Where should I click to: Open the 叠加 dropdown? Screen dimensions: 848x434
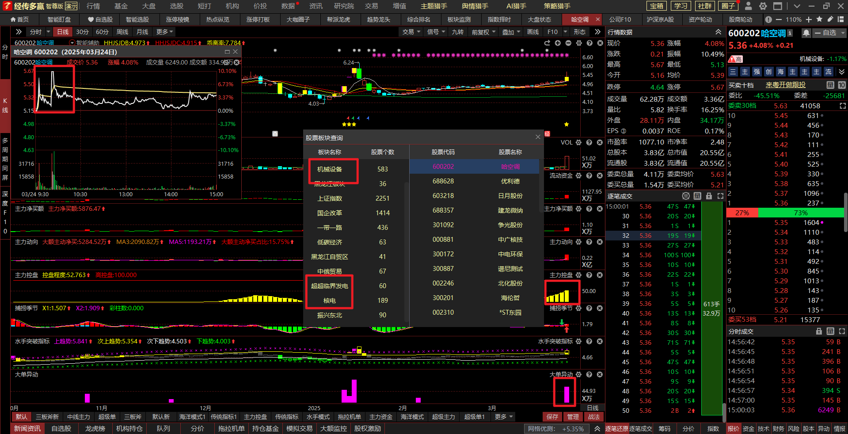click(x=511, y=32)
